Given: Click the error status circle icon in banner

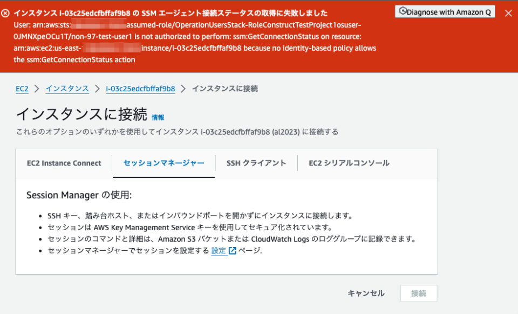Looking at the screenshot, I should click(6, 12).
